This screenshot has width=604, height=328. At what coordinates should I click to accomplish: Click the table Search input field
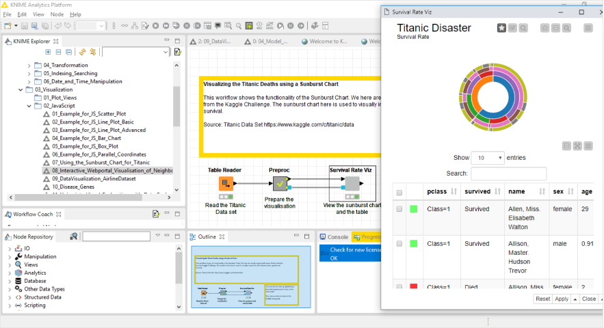(x=508, y=174)
